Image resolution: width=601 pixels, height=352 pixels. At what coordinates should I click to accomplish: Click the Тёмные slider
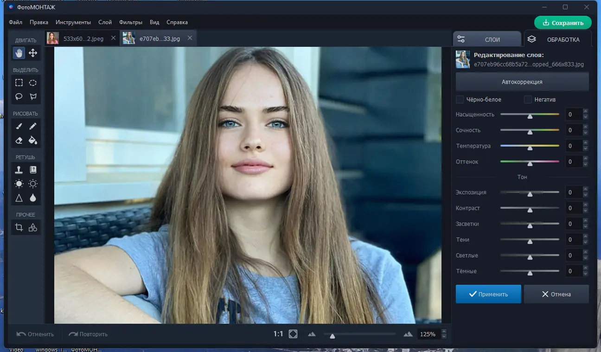pos(530,271)
